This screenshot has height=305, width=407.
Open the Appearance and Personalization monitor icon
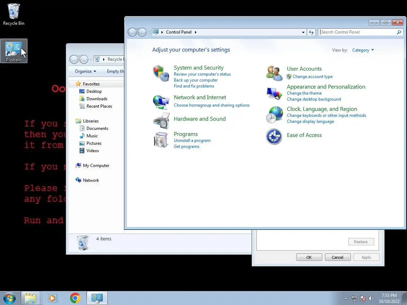tap(274, 93)
